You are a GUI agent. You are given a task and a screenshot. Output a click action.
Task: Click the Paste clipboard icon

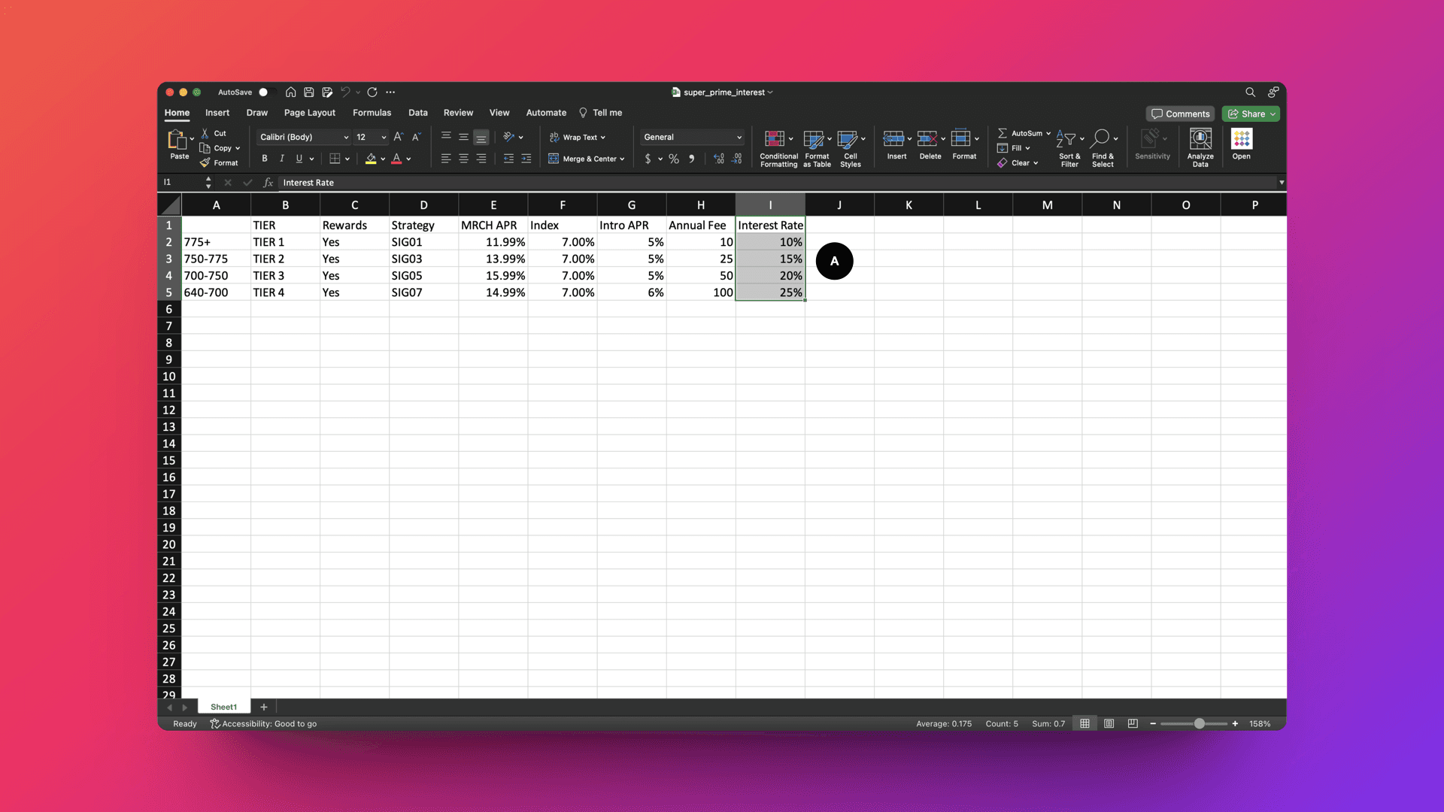point(177,140)
